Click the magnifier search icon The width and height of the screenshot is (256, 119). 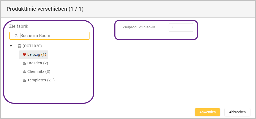(x=16, y=35)
